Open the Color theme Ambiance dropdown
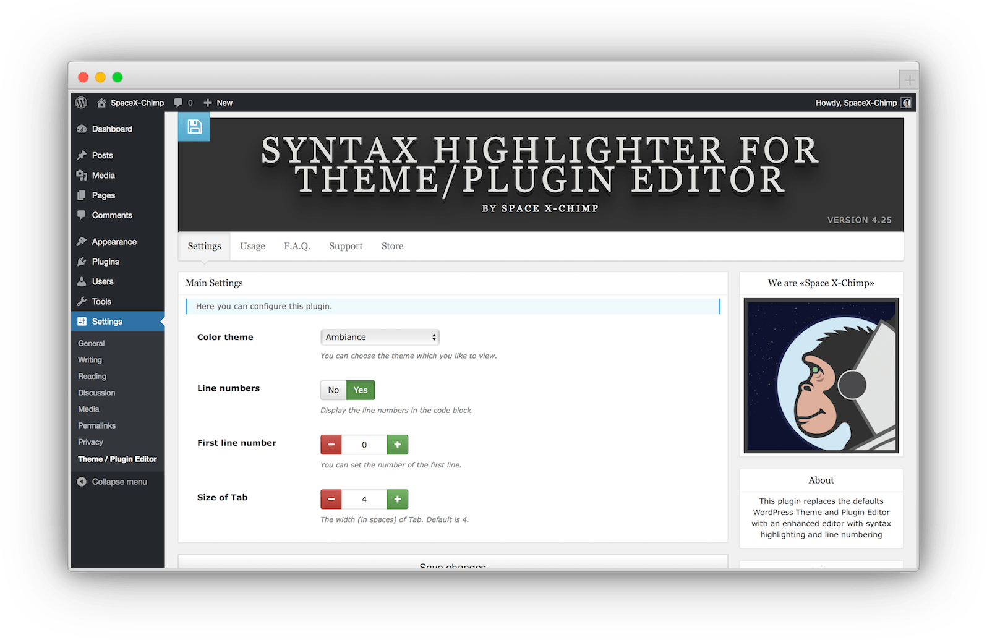The image size is (987, 640). (x=380, y=337)
